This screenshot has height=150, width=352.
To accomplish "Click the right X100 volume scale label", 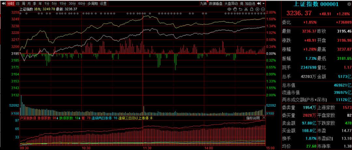I will [270, 114].
